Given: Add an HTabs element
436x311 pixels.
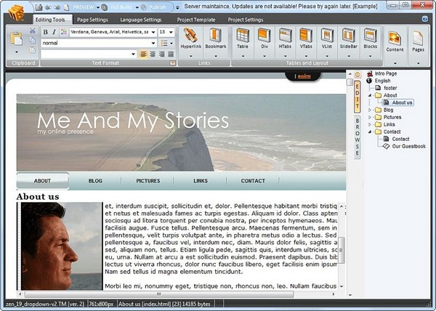Looking at the screenshot, I should pos(285,39).
